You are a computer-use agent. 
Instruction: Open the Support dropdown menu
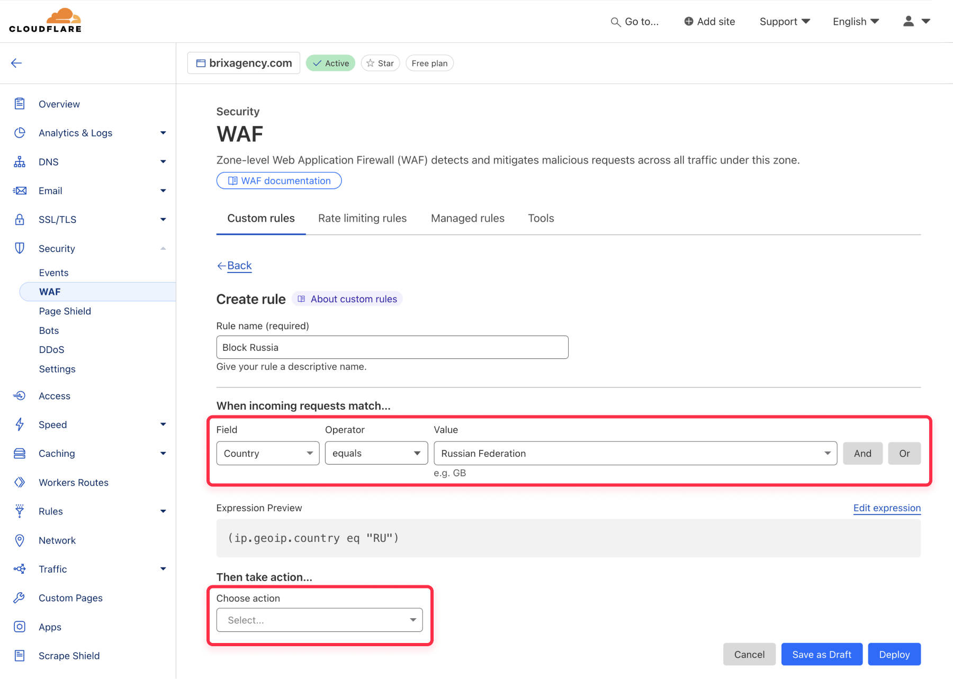[785, 21]
